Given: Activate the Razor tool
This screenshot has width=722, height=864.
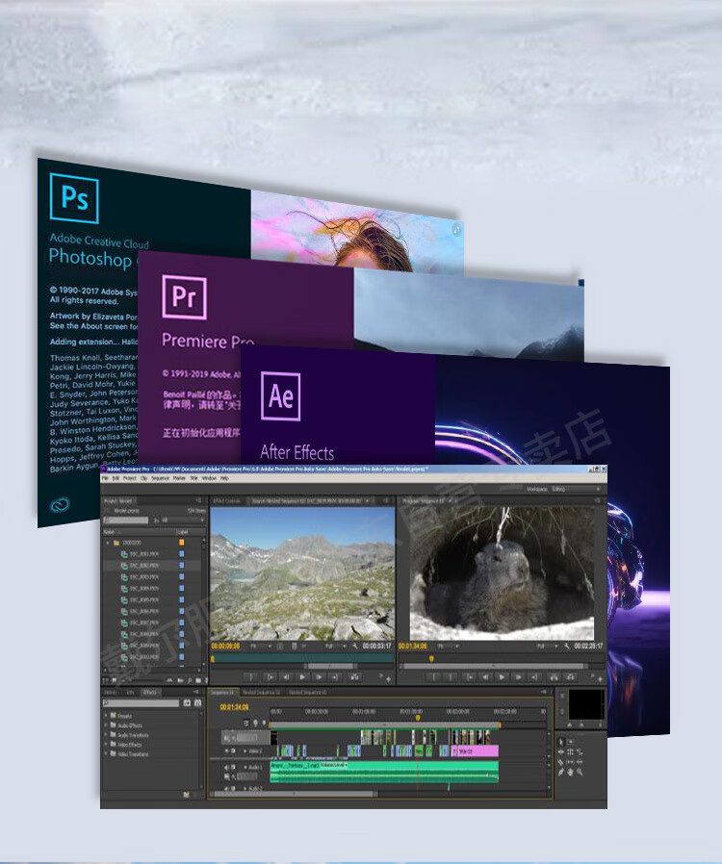Looking at the screenshot, I should click(560, 762).
